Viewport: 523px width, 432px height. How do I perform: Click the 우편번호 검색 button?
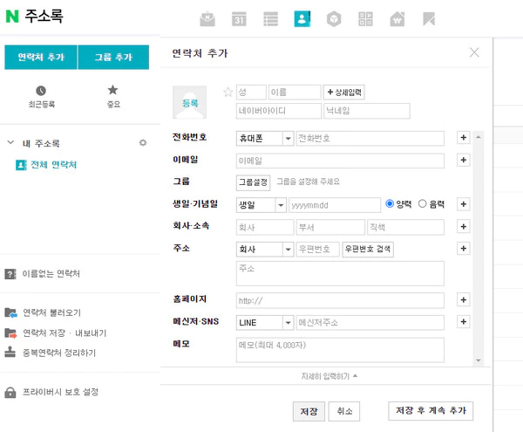(368, 250)
